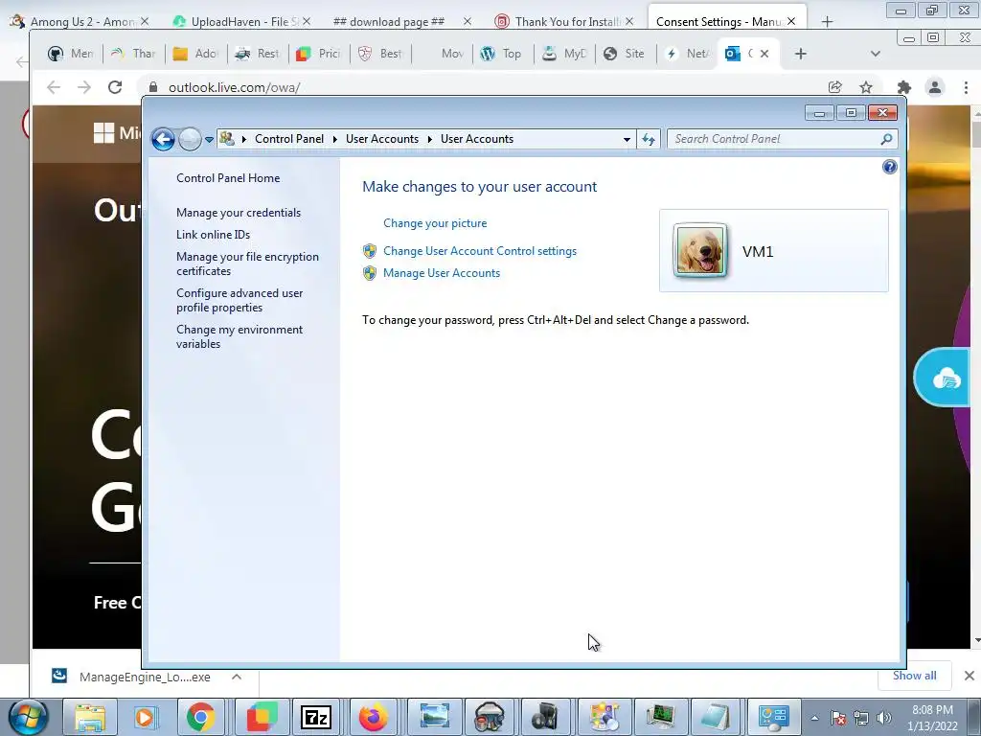Open Manage your credentials

[x=239, y=213]
